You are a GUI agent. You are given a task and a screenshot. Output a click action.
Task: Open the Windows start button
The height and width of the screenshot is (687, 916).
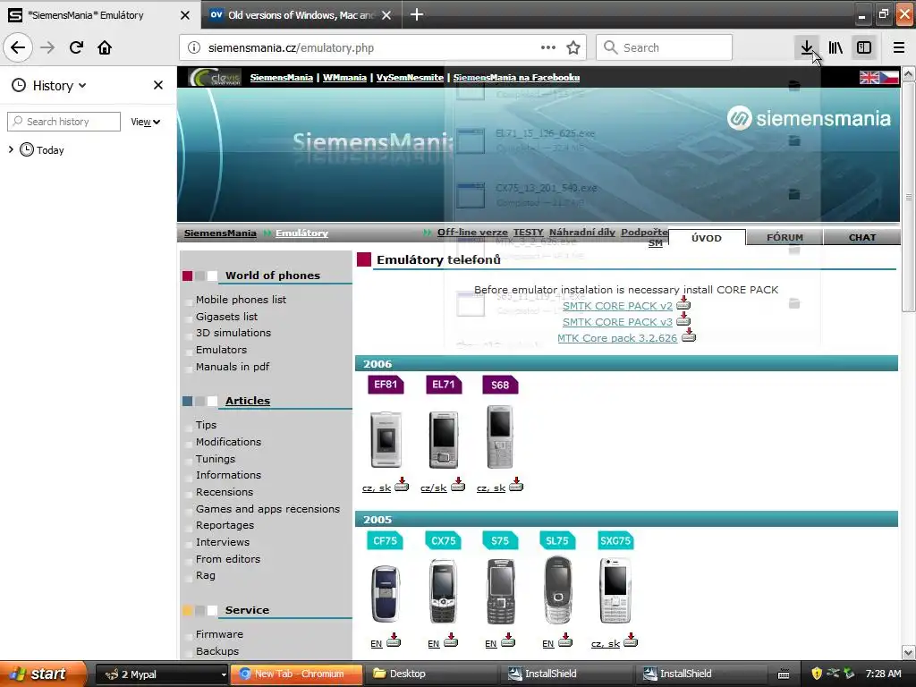pos(43,674)
